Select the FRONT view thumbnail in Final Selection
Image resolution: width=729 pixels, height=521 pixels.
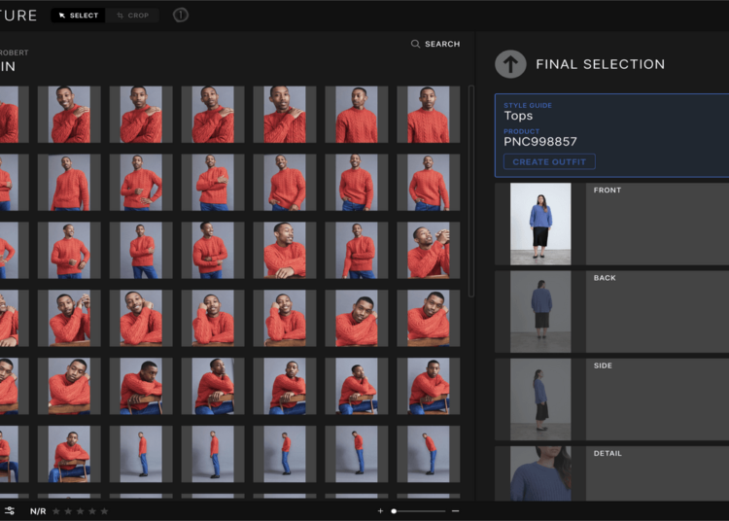[x=540, y=224]
